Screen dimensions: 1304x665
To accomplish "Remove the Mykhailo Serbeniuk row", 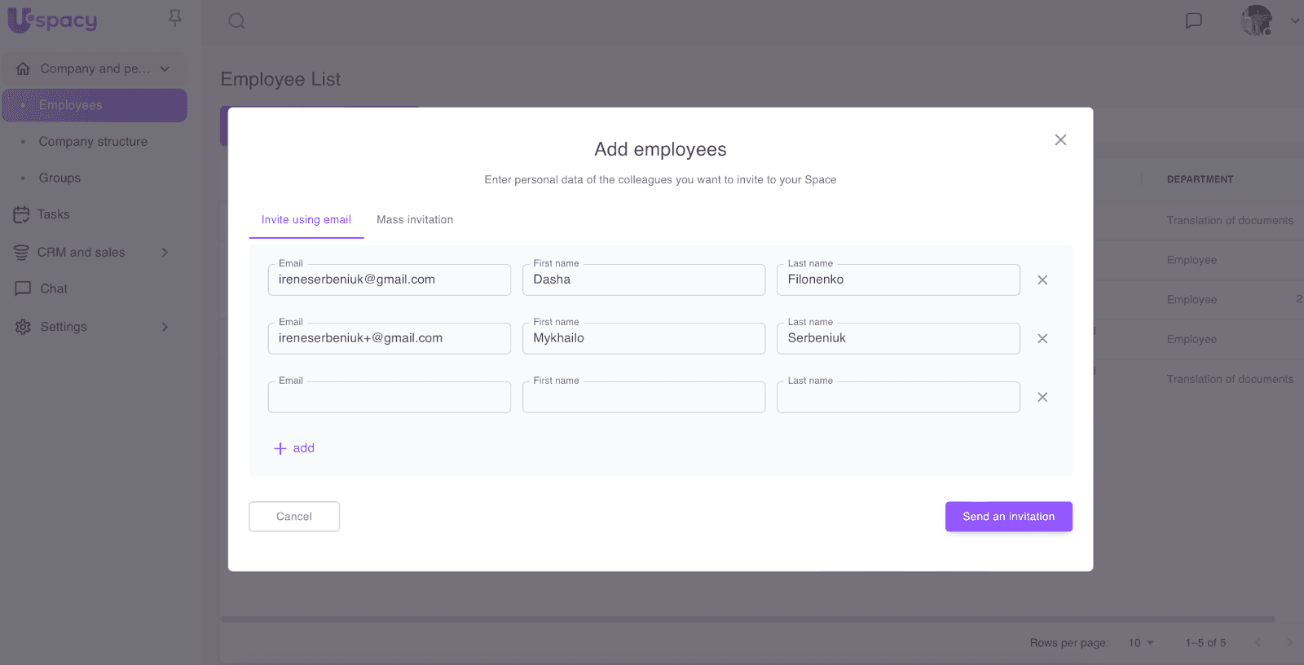I will tap(1042, 338).
